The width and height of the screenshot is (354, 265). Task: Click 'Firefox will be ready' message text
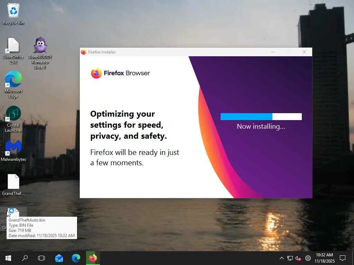tap(134, 157)
